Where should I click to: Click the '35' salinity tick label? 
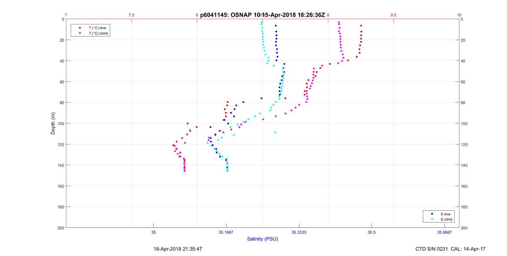(x=153, y=232)
